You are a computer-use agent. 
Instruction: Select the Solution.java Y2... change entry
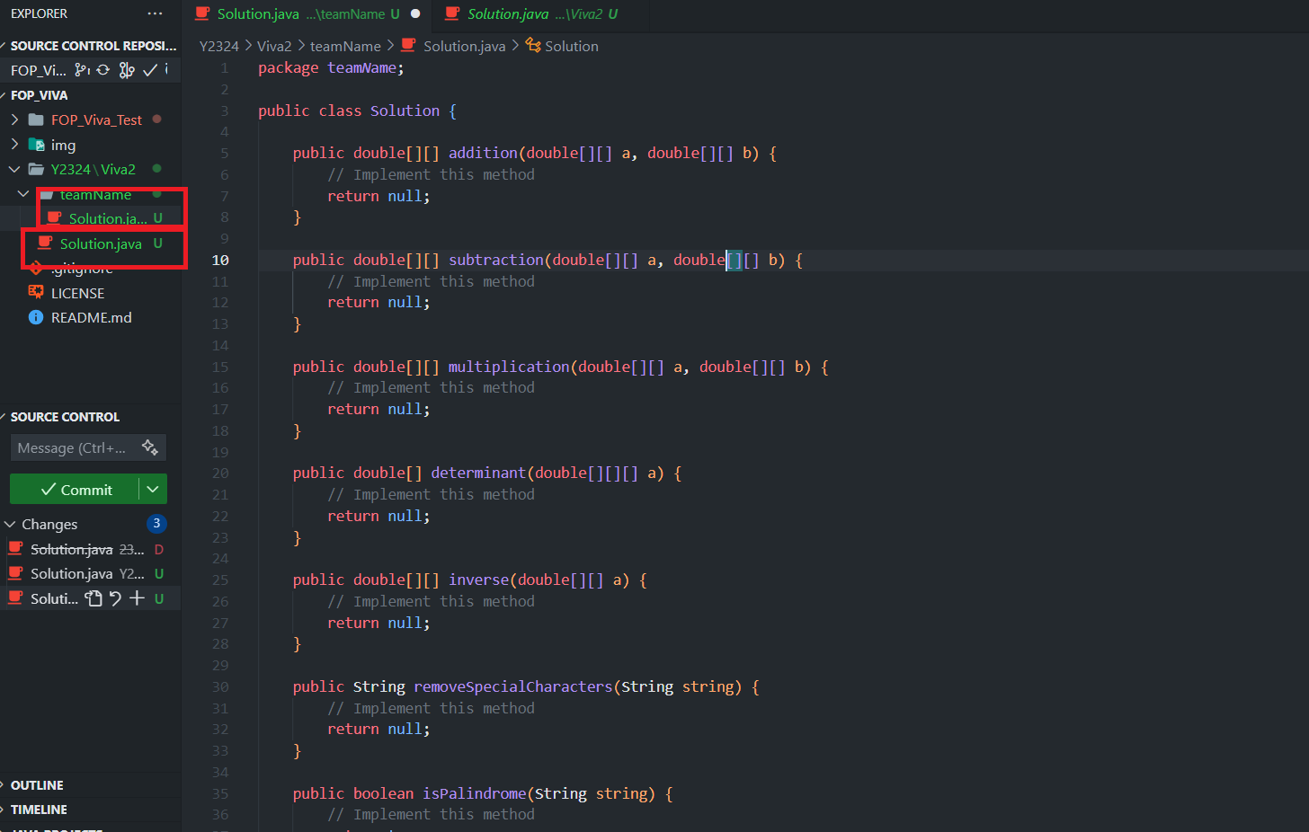click(x=90, y=573)
